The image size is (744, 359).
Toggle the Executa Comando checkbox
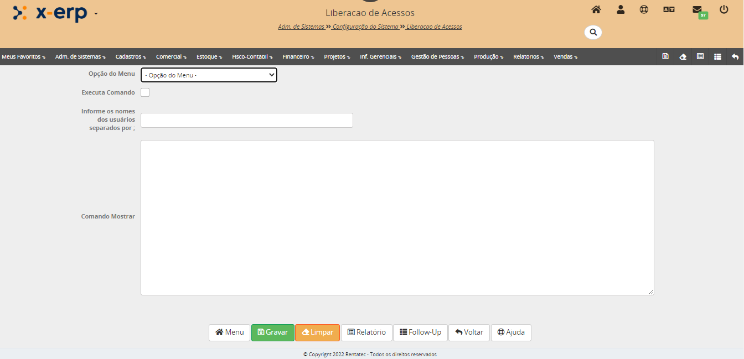point(145,92)
